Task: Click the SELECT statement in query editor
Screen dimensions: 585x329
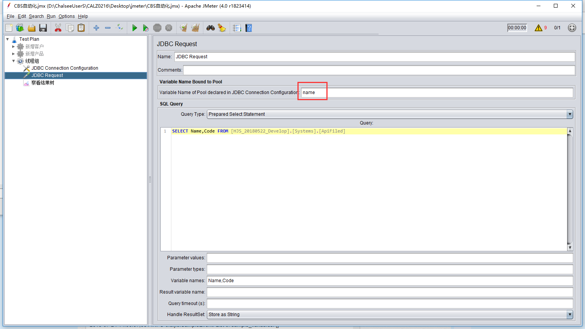Action: tap(259, 131)
